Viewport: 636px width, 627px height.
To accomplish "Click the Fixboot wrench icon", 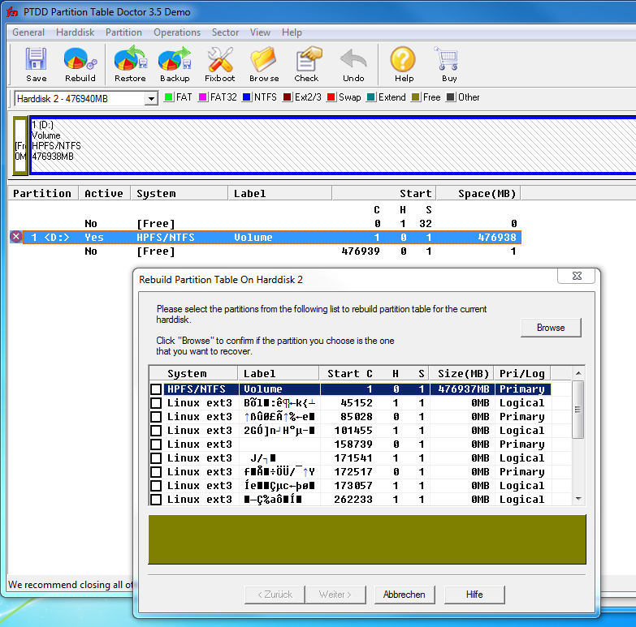I will (x=220, y=59).
